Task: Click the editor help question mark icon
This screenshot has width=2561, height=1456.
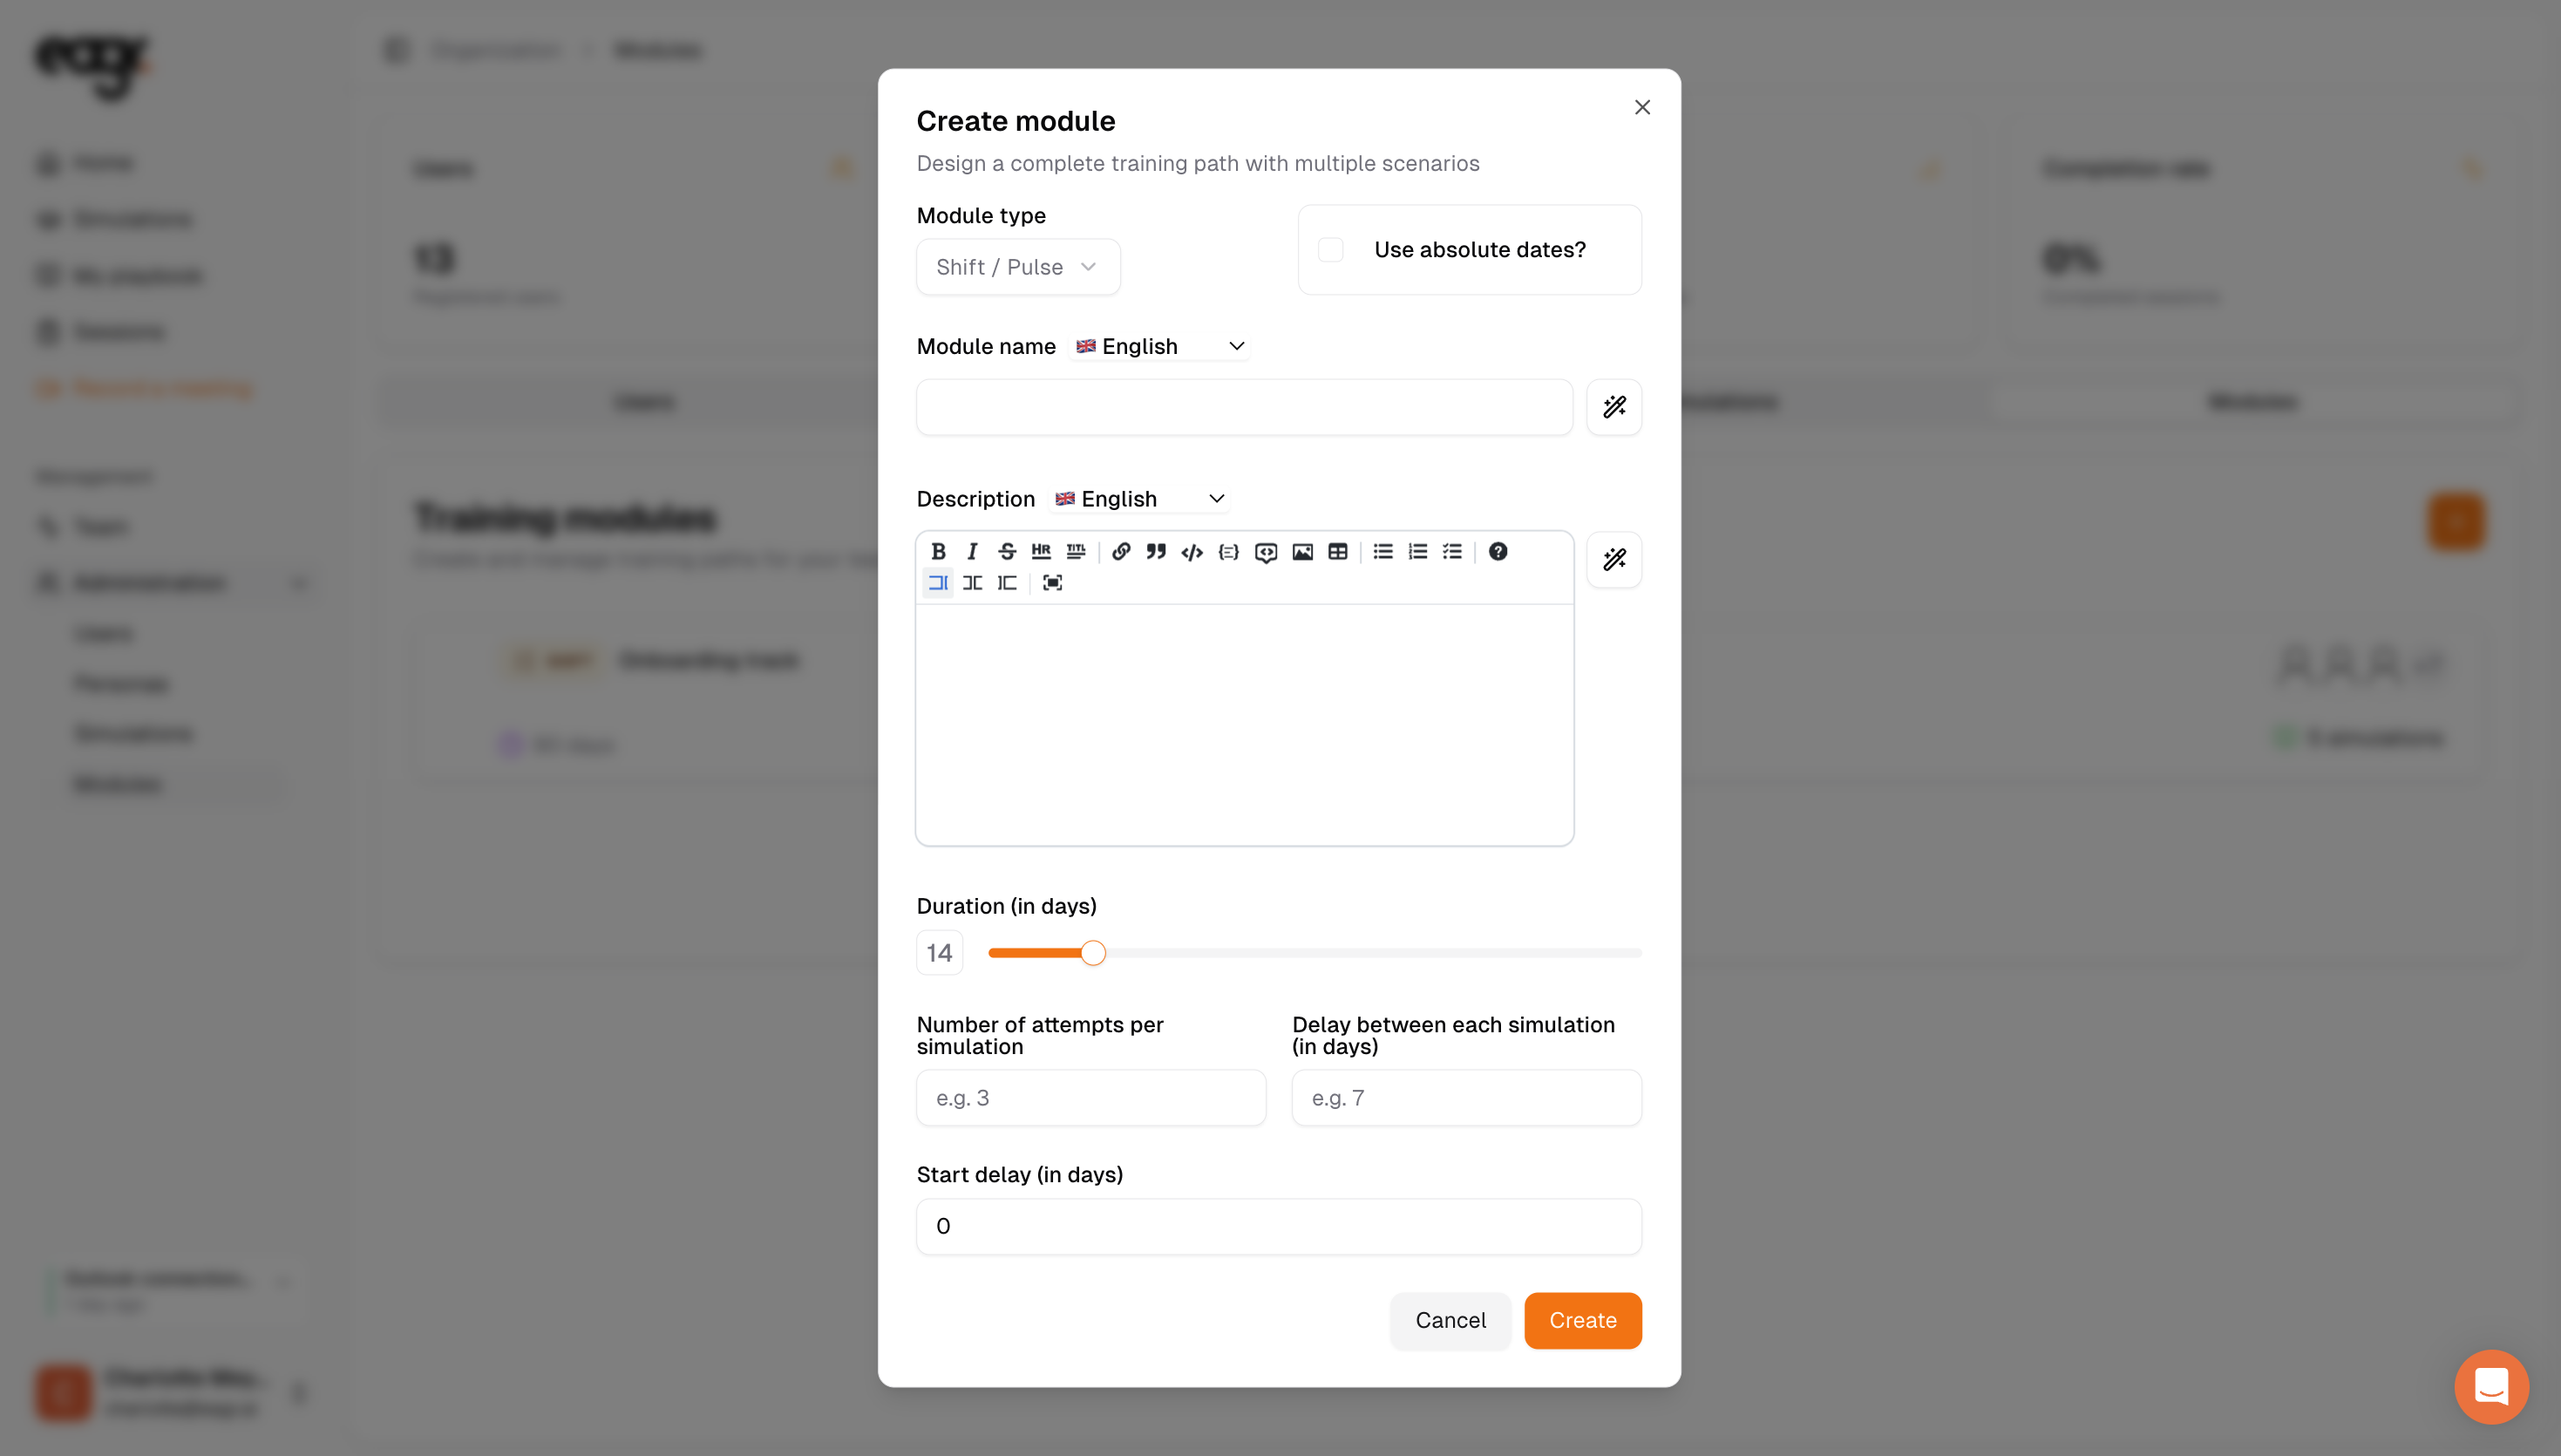Action: click(x=1498, y=551)
